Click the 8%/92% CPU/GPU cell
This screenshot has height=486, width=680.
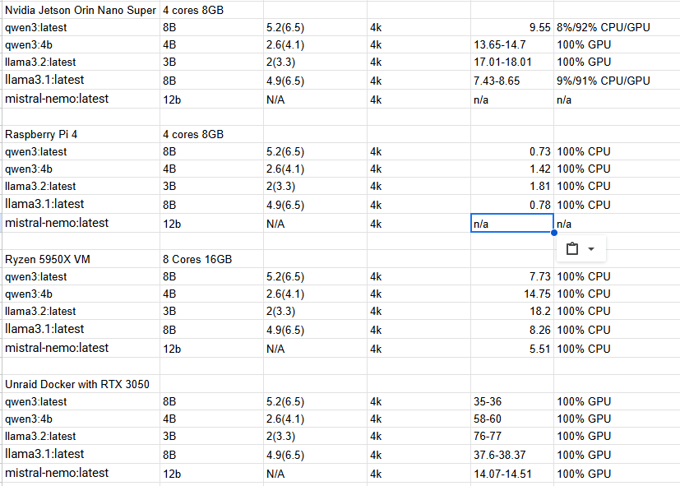(x=603, y=27)
